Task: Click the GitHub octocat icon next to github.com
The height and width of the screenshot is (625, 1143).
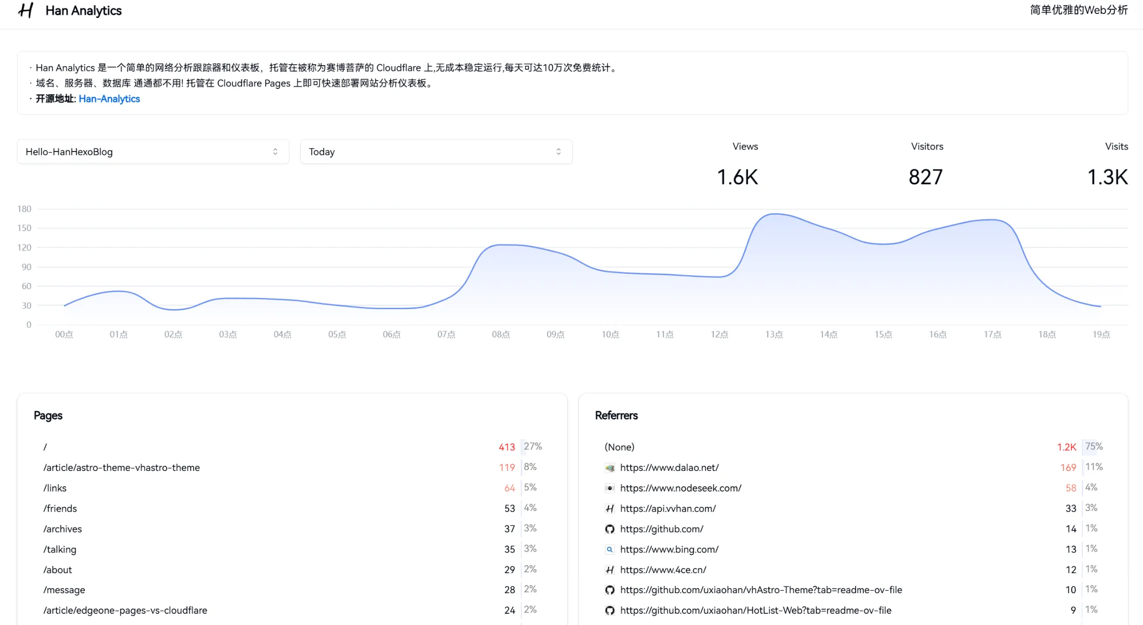Action: [610, 529]
